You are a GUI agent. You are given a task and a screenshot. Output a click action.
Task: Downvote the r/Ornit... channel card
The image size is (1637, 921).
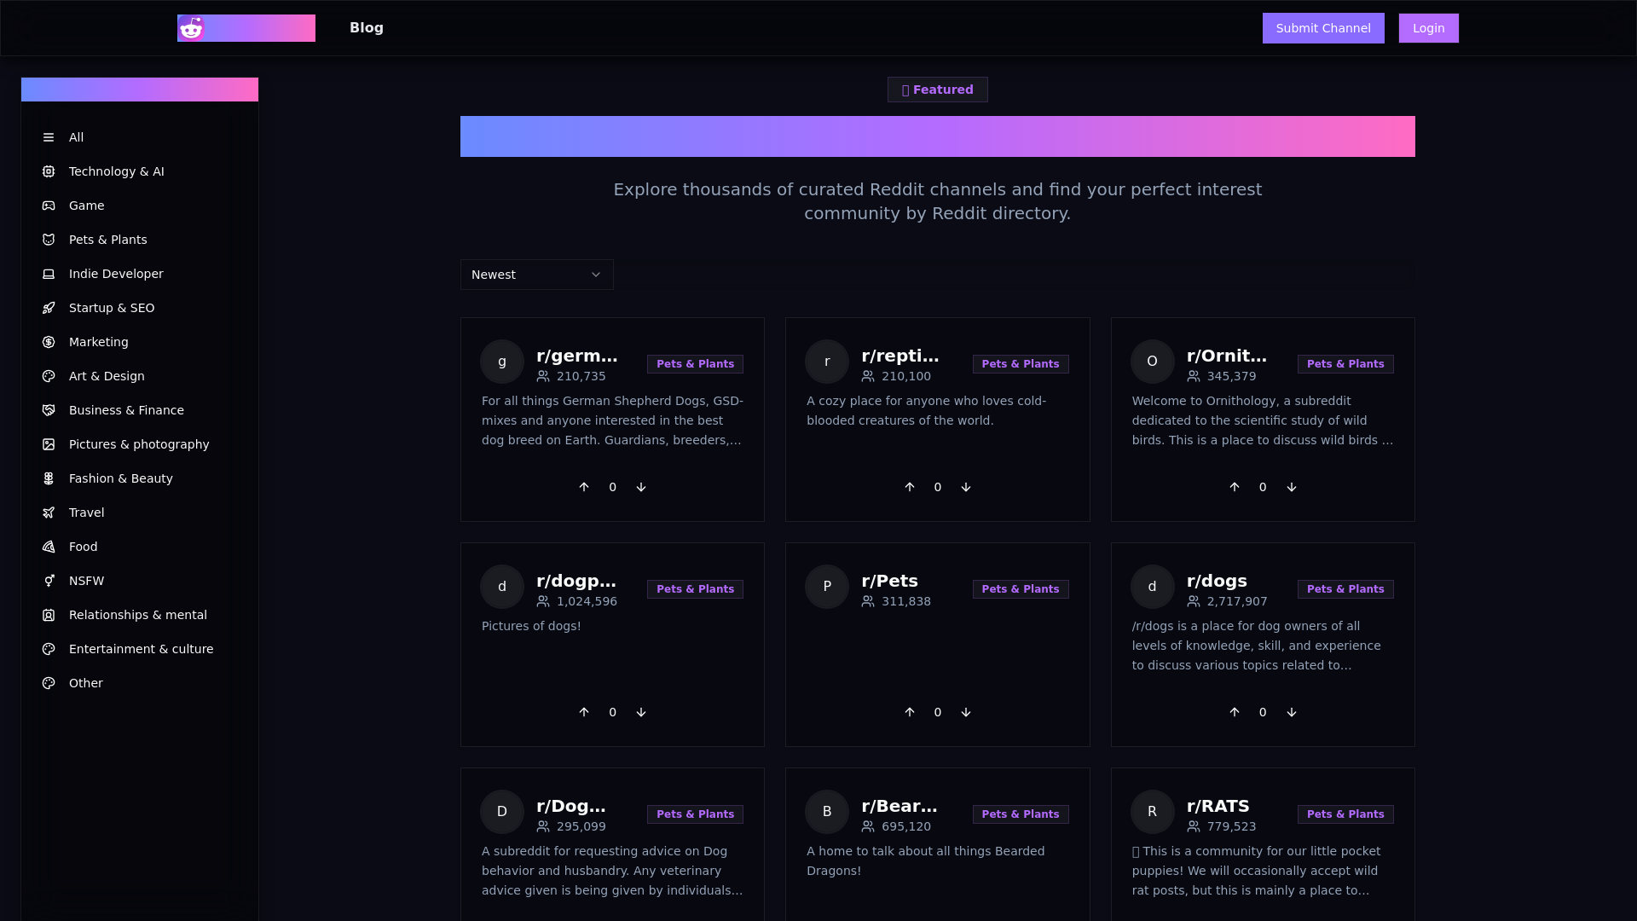tap(1292, 487)
